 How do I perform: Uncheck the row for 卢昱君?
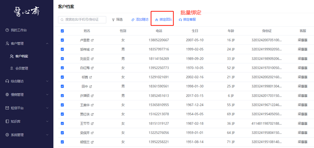coord(62,40)
